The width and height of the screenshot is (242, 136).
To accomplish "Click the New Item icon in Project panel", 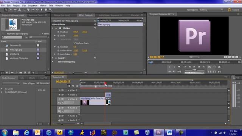I will tap(25, 73).
